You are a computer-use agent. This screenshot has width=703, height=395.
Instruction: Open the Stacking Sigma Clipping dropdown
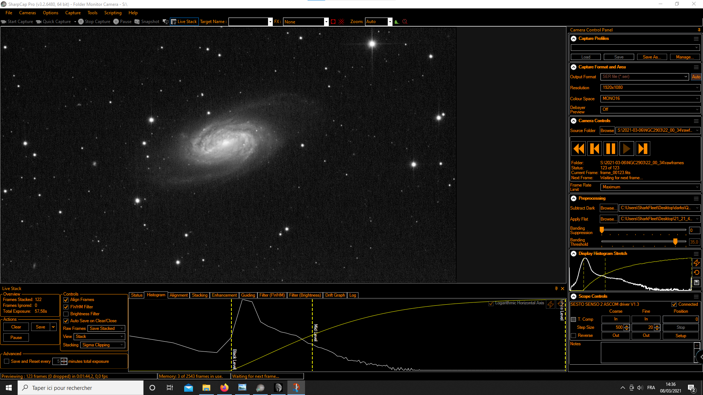pos(103,345)
